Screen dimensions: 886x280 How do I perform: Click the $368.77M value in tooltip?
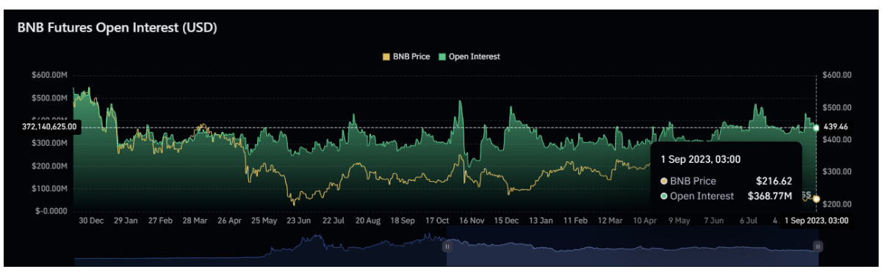[x=769, y=196]
